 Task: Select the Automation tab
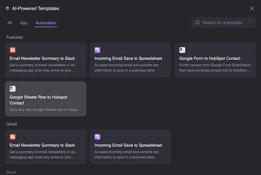[x=46, y=23]
